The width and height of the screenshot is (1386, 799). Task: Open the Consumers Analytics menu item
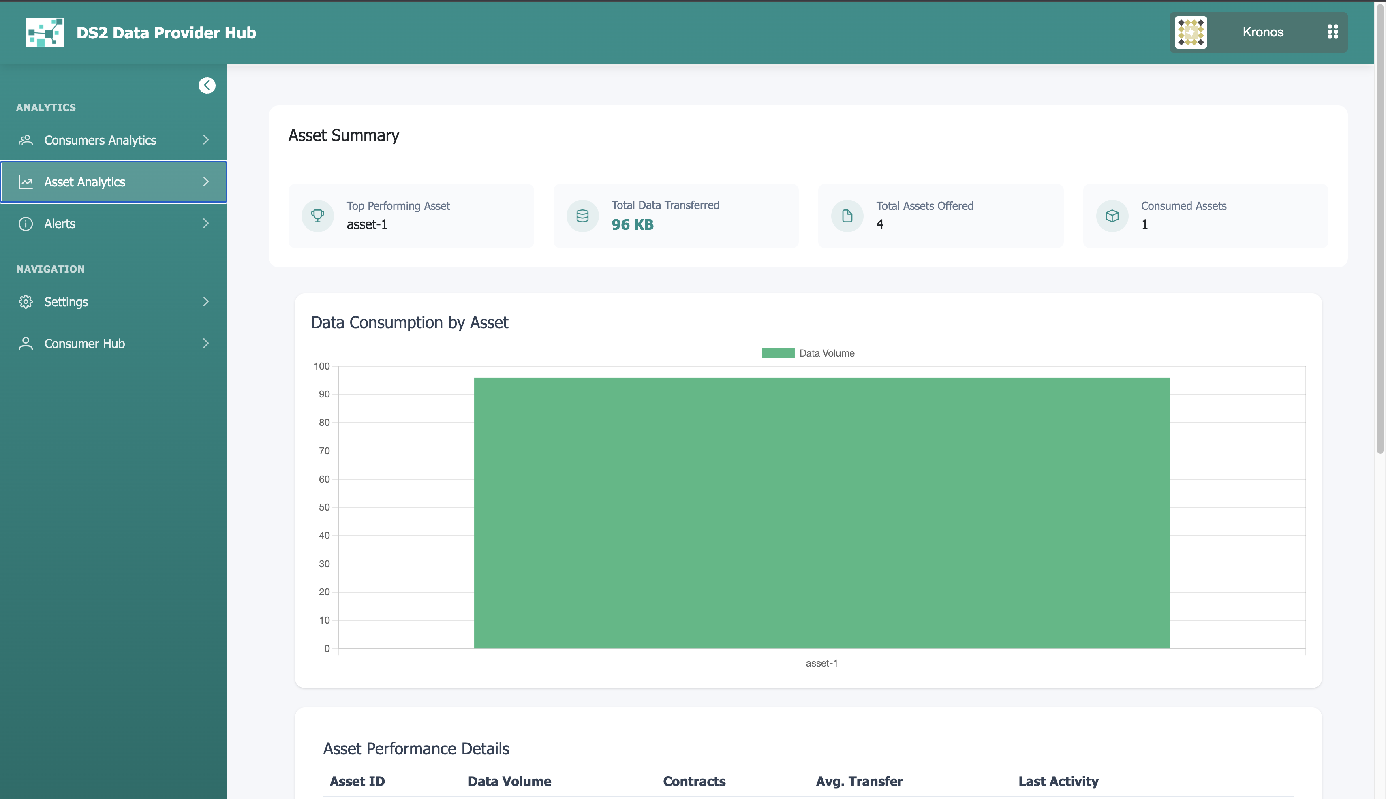point(100,140)
